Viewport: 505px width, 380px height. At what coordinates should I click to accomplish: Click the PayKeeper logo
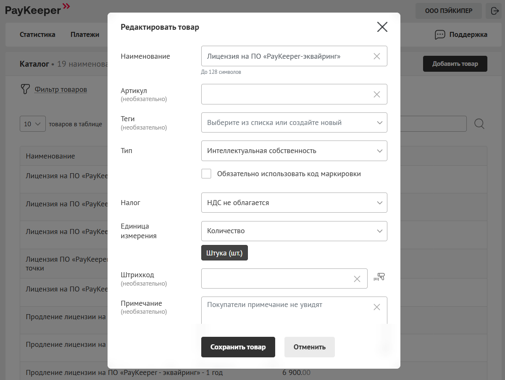(x=37, y=9)
